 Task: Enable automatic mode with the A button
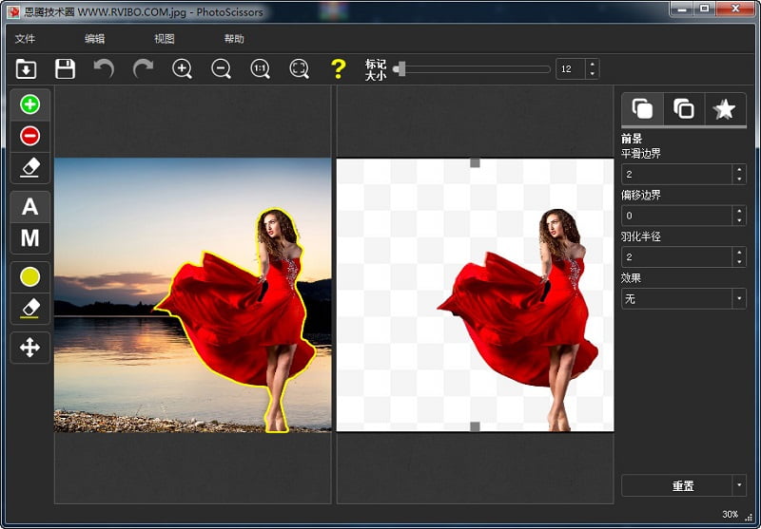(30, 207)
